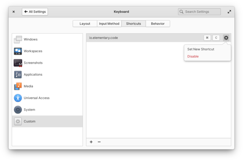Click the gear icon for io.elementary.code
This screenshot has width=243, height=160.
click(x=226, y=38)
